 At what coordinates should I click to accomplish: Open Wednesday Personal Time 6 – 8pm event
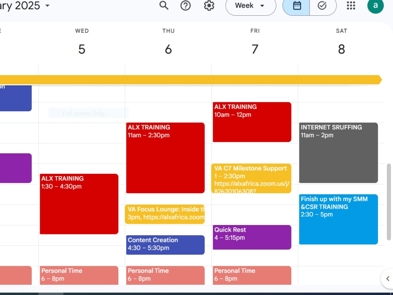click(79, 275)
